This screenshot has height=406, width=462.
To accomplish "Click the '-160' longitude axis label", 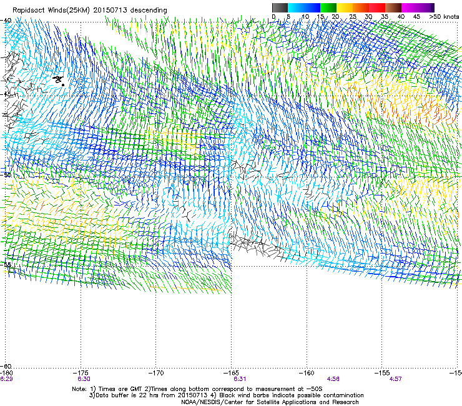I will tap(307, 373).
